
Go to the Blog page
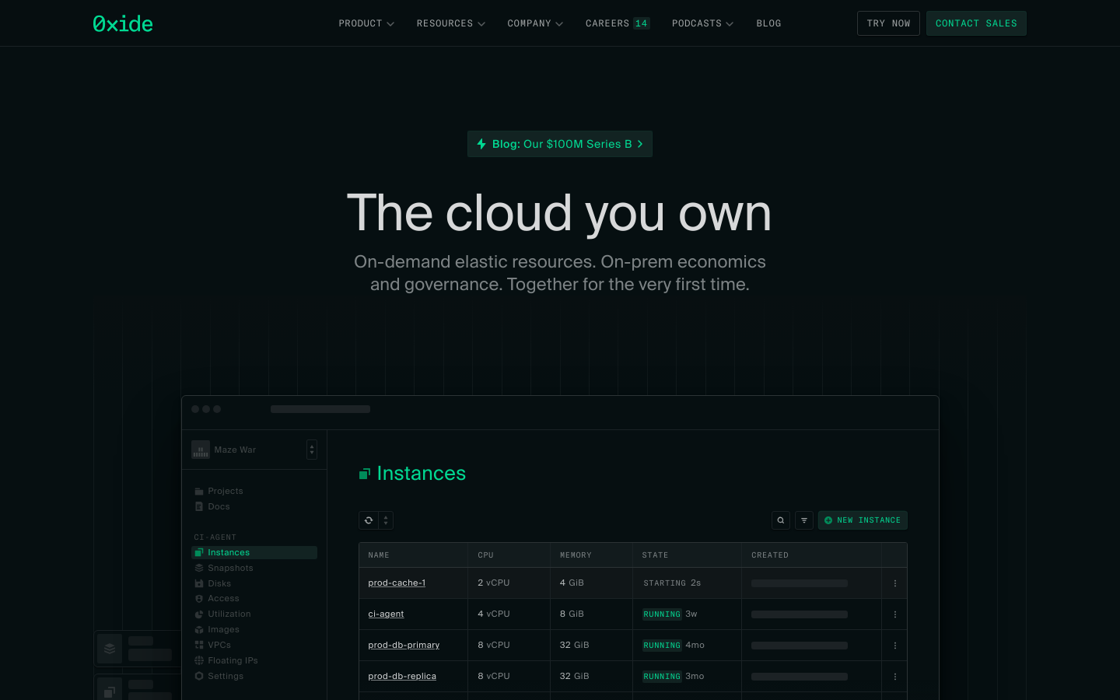point(768,23)
